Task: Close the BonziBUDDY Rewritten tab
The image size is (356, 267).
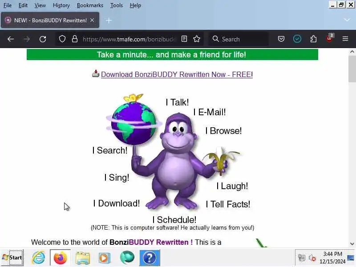Action: pyautogui.click(x=92, y=20)
